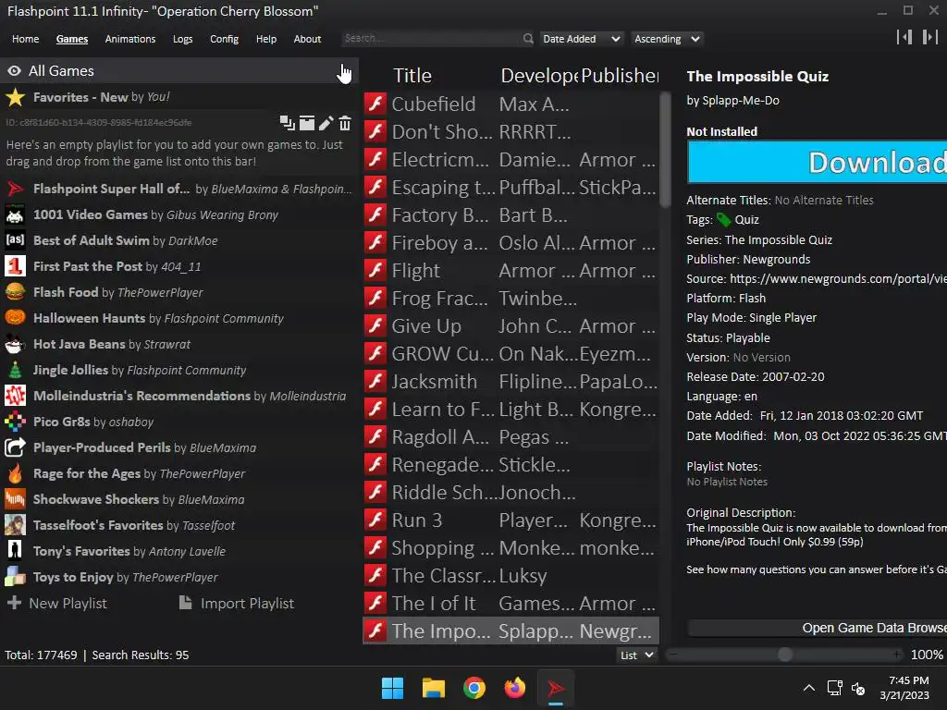Screen dimensions: 947x710
Task: Open the Newgrounds source link
Action: 838,278
